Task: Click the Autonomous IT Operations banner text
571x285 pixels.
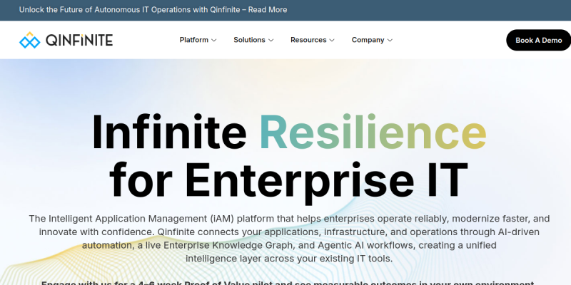Action: (x=151, y=10)
